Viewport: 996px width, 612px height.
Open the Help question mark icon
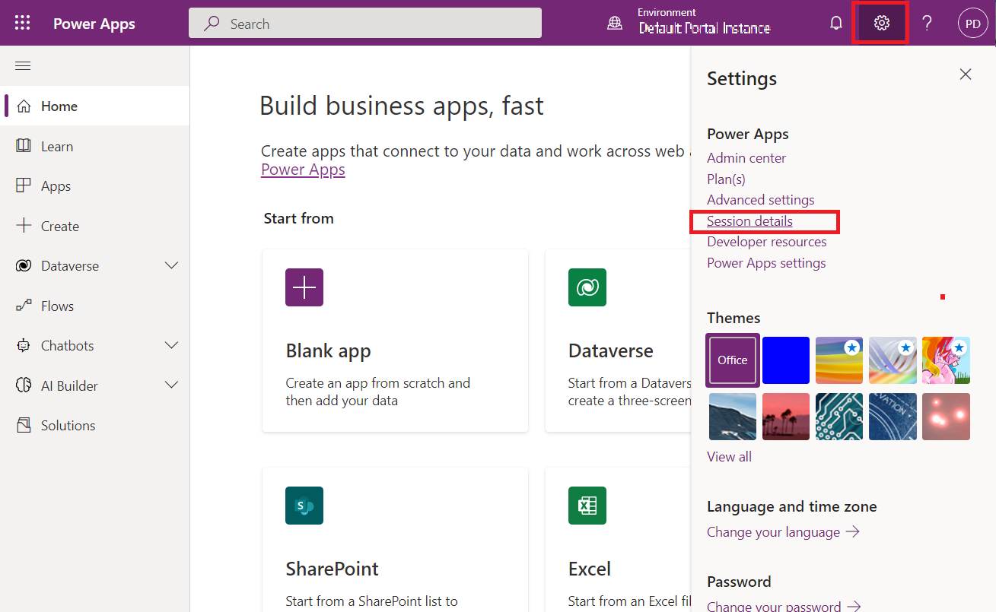927,23
